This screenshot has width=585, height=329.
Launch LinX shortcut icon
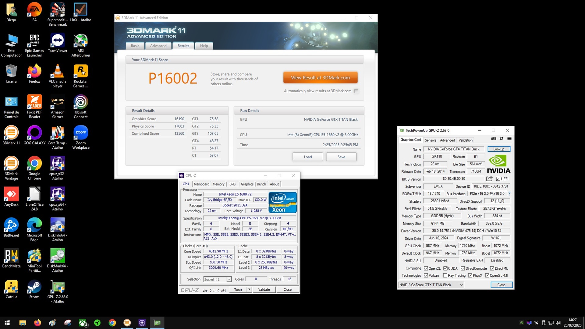pyautogui.click(x=81, y=12)
